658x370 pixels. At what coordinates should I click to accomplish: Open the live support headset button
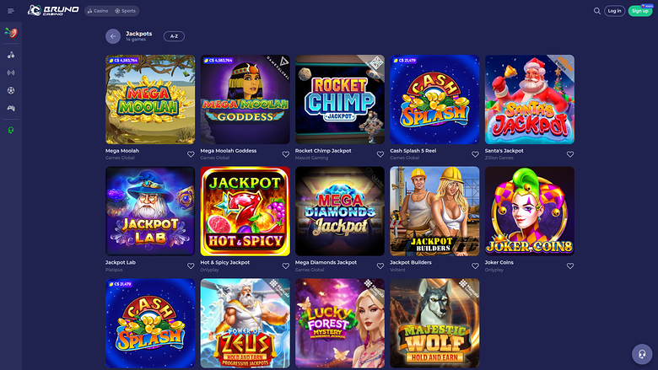pyautogui.click(x=642, y=354)
